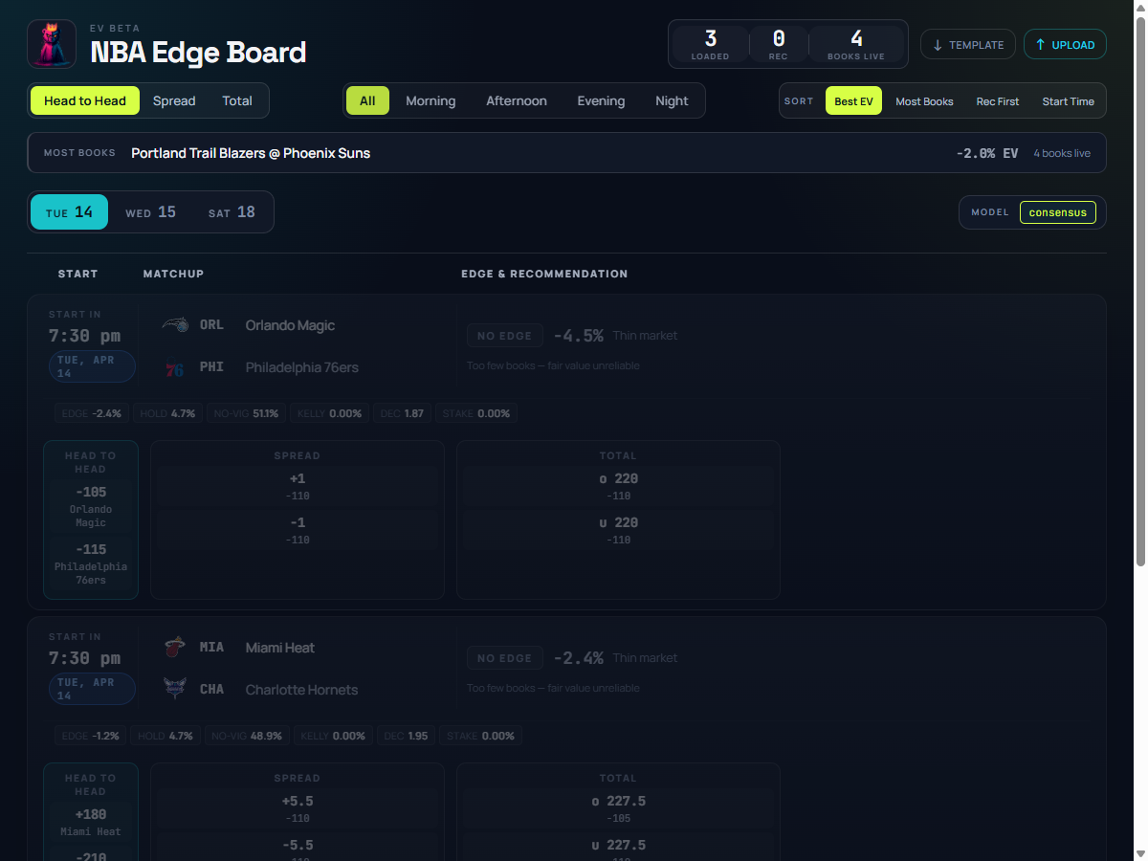Click the Miami Heat +180 moneyline
This screenshot has width=1148, height=861.
coord(91,821)
